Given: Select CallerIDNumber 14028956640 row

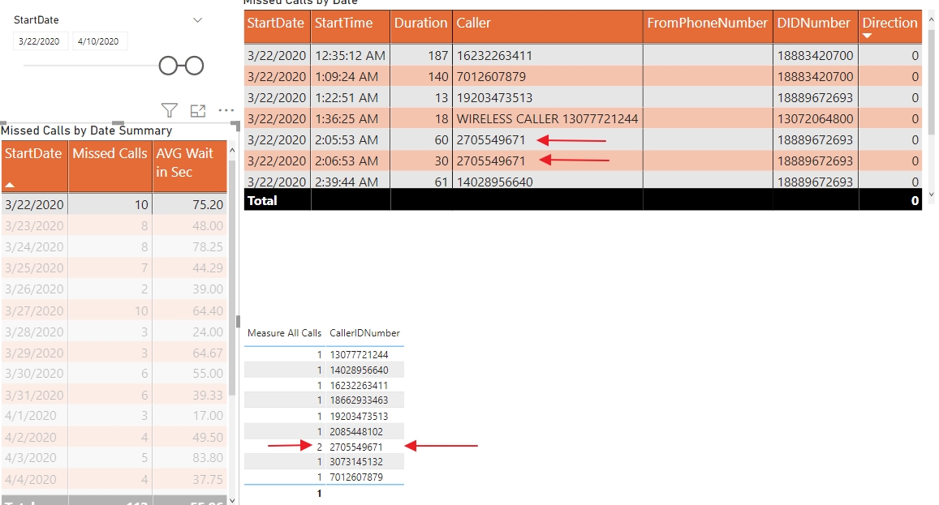Looking at the screenshot, I should (x=324, y=370).
